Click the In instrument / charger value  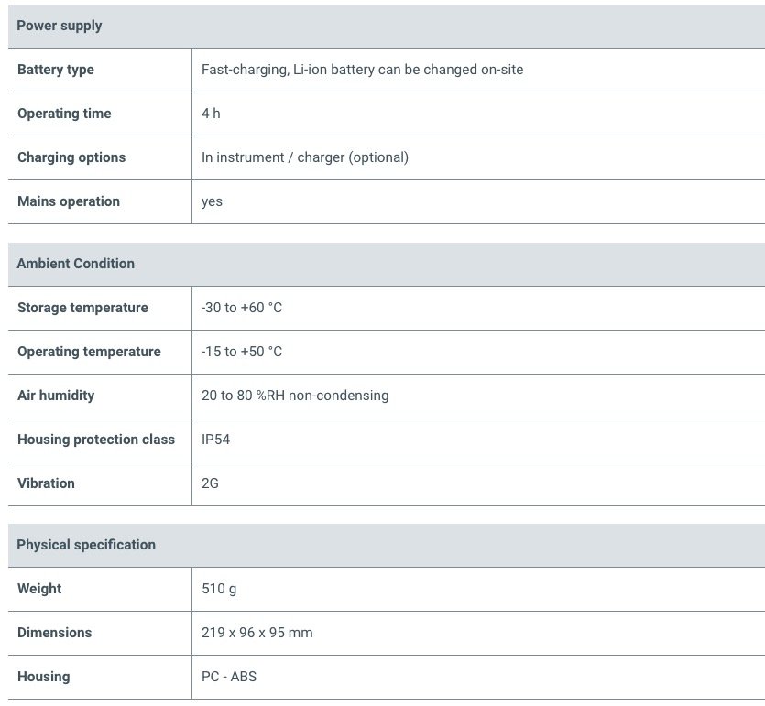tap(305, 157)
